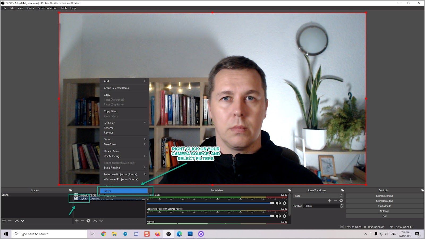Open Photoshop from the taskbar

190,234
